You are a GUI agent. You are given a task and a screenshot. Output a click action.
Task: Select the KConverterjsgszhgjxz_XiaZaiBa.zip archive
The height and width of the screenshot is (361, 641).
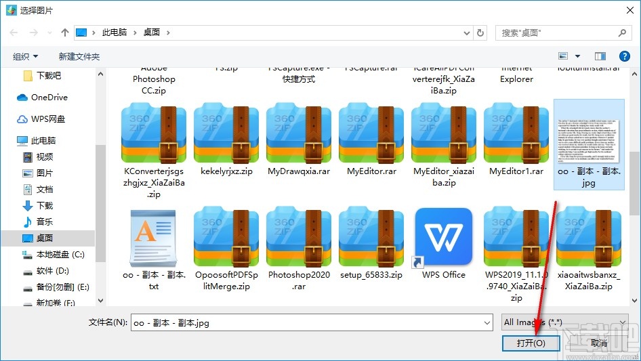point(154,151)
